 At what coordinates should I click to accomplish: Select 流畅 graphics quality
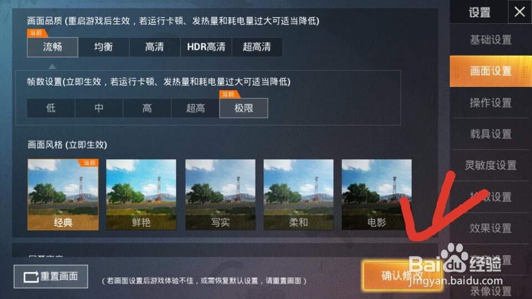[x=53, y=47]
